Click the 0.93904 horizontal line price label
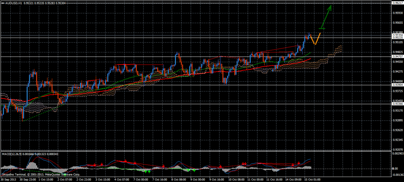This screenshot has height=182, width=404. 398,85
